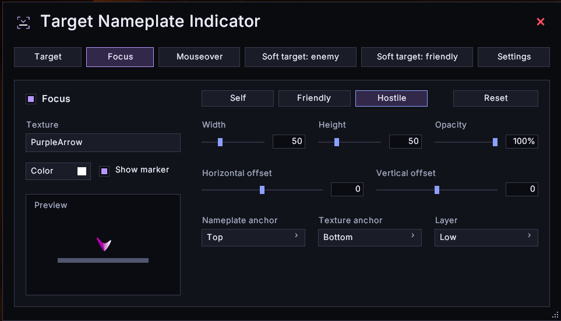561x321 pixels.
Task: Click the Vertical offset slider handle
Action: 437,190
